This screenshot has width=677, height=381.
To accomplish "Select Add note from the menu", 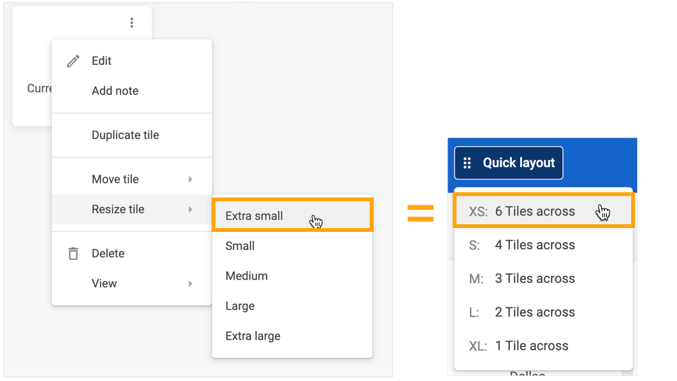I will pos(132,91).
